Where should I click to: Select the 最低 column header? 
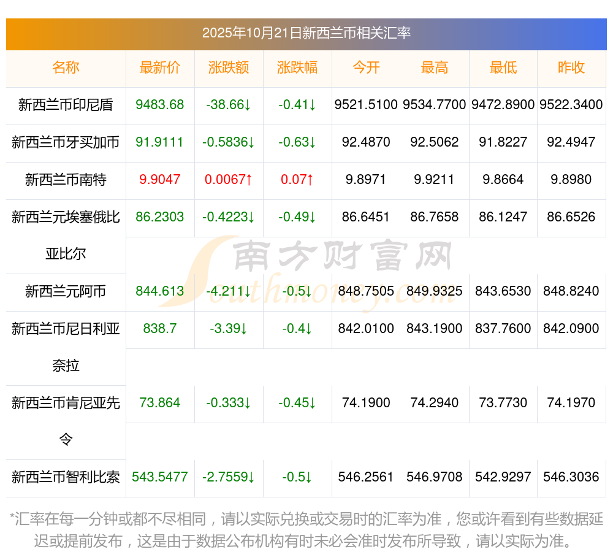[503, 67]
